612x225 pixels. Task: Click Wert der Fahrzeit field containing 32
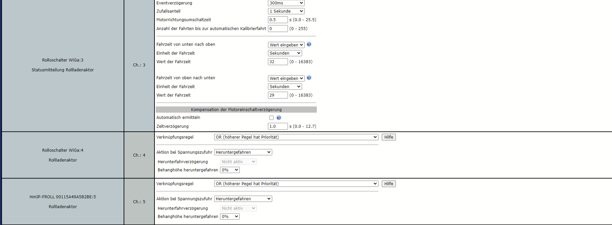pyautogui.click(x=278, y=62)
